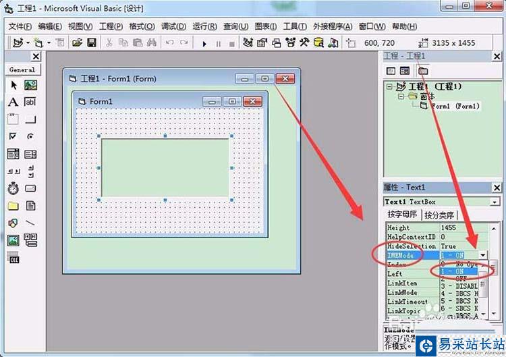Show the Toolbox via hammer-wrench icon

coord(304,43)
